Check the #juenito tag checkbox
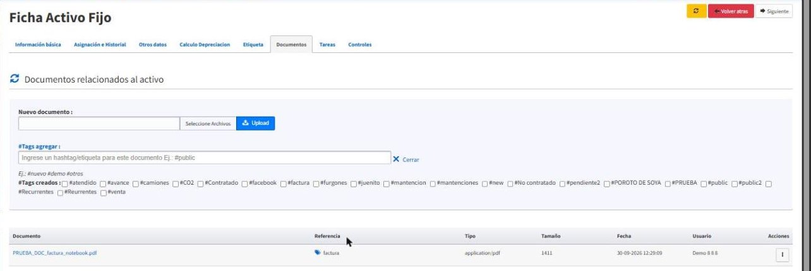The image size is (811, 271). 354,183
